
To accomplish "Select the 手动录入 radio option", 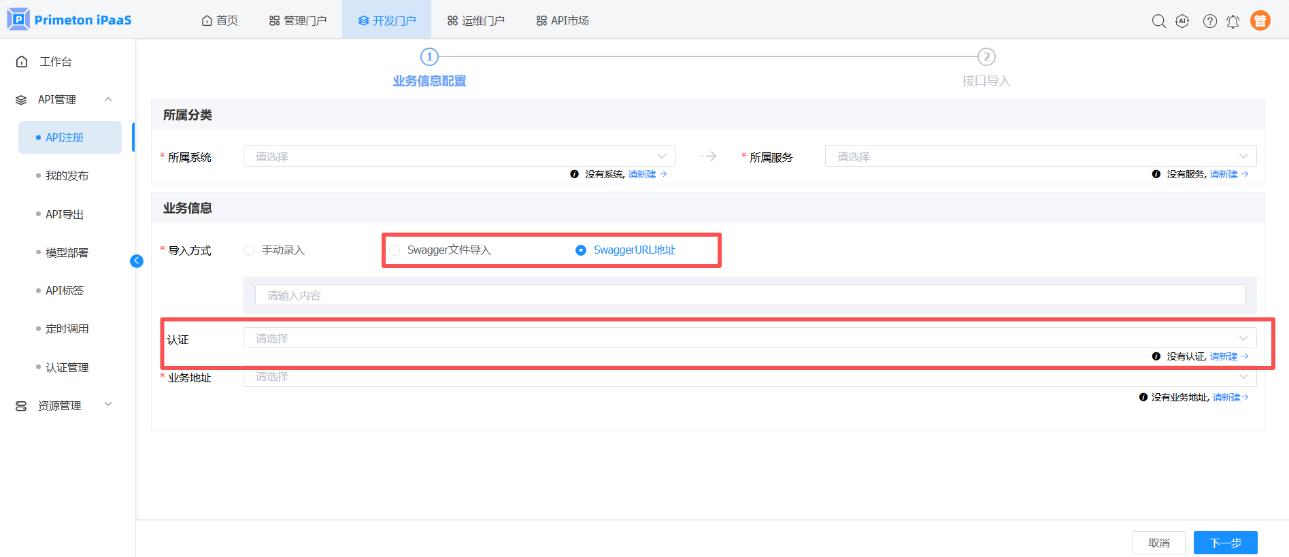I will (250, 250).
